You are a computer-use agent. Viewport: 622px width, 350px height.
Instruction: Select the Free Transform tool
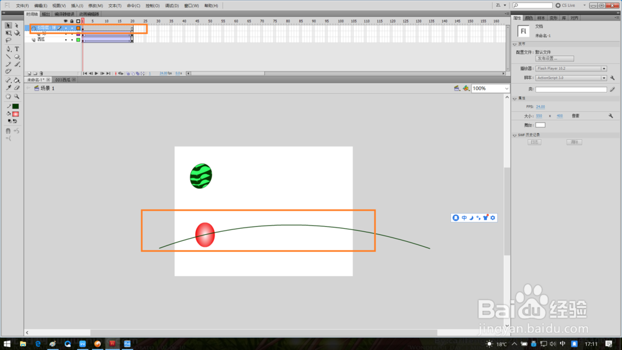(8, 33)
